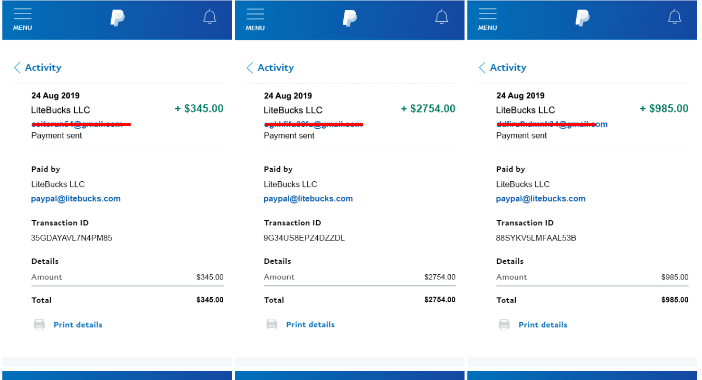Click the Amount row value $2754.00
702x380 pixels.
coord(440,277)
